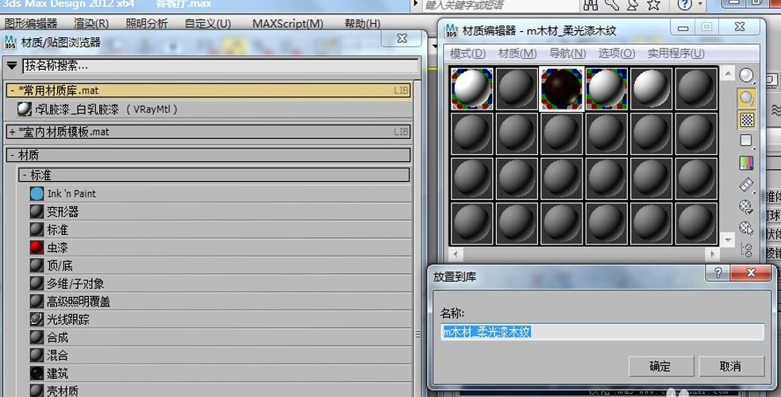Select the dark brown wood sample sphere
The height and width of the screenshot is (397, 781).
[x=561, y=88]
